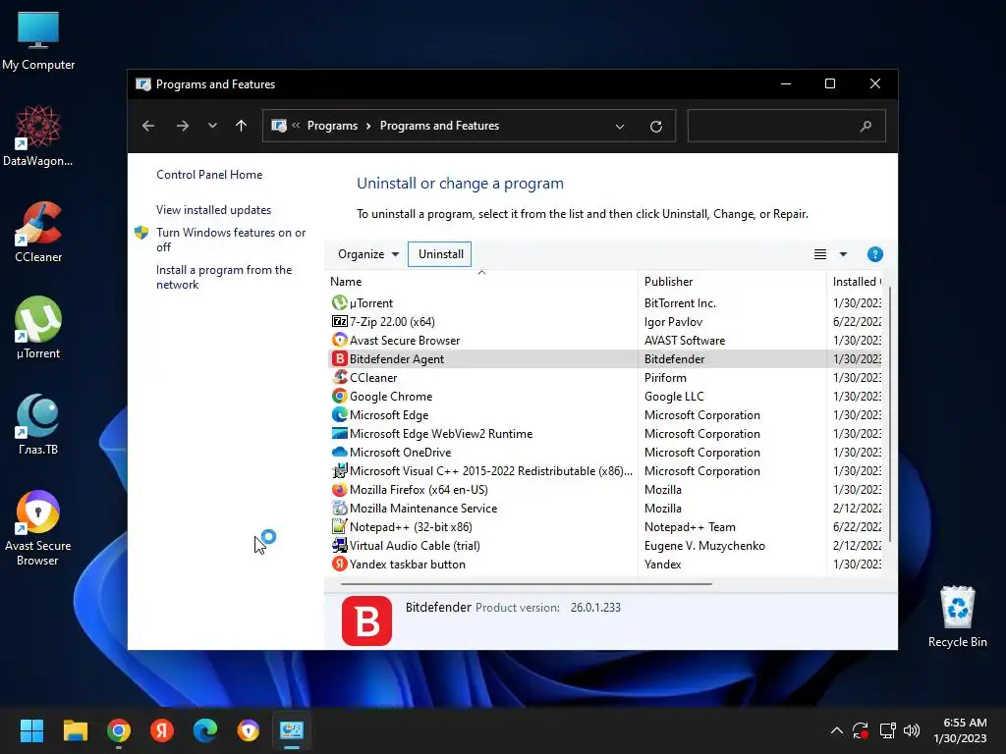Go up one level with up arrow
The image size is (1006, 754).
click(x=241, y=126)
